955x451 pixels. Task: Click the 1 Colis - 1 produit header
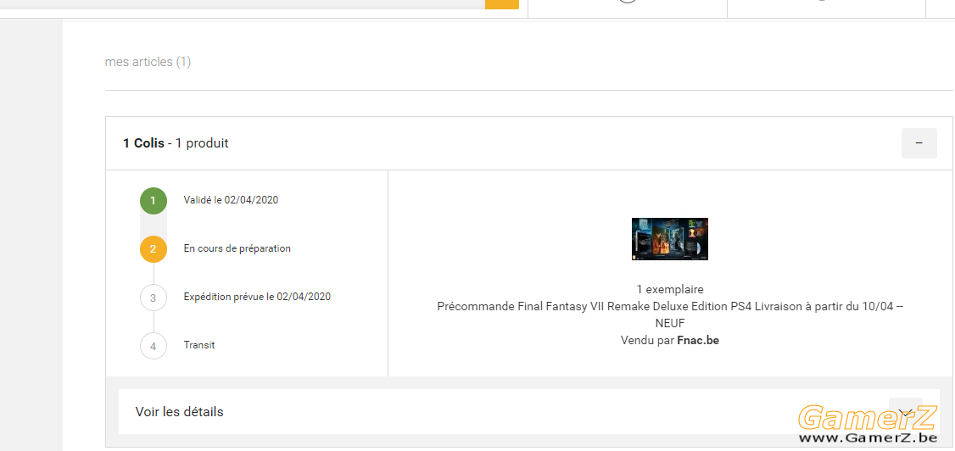click(176, 143)
